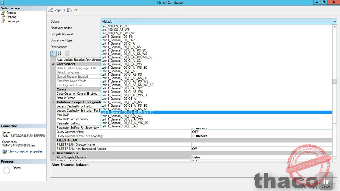Click the collation list scrollbar down arrow
The width and height of the screenshot is (340, 191).
(x=334, y=126)
